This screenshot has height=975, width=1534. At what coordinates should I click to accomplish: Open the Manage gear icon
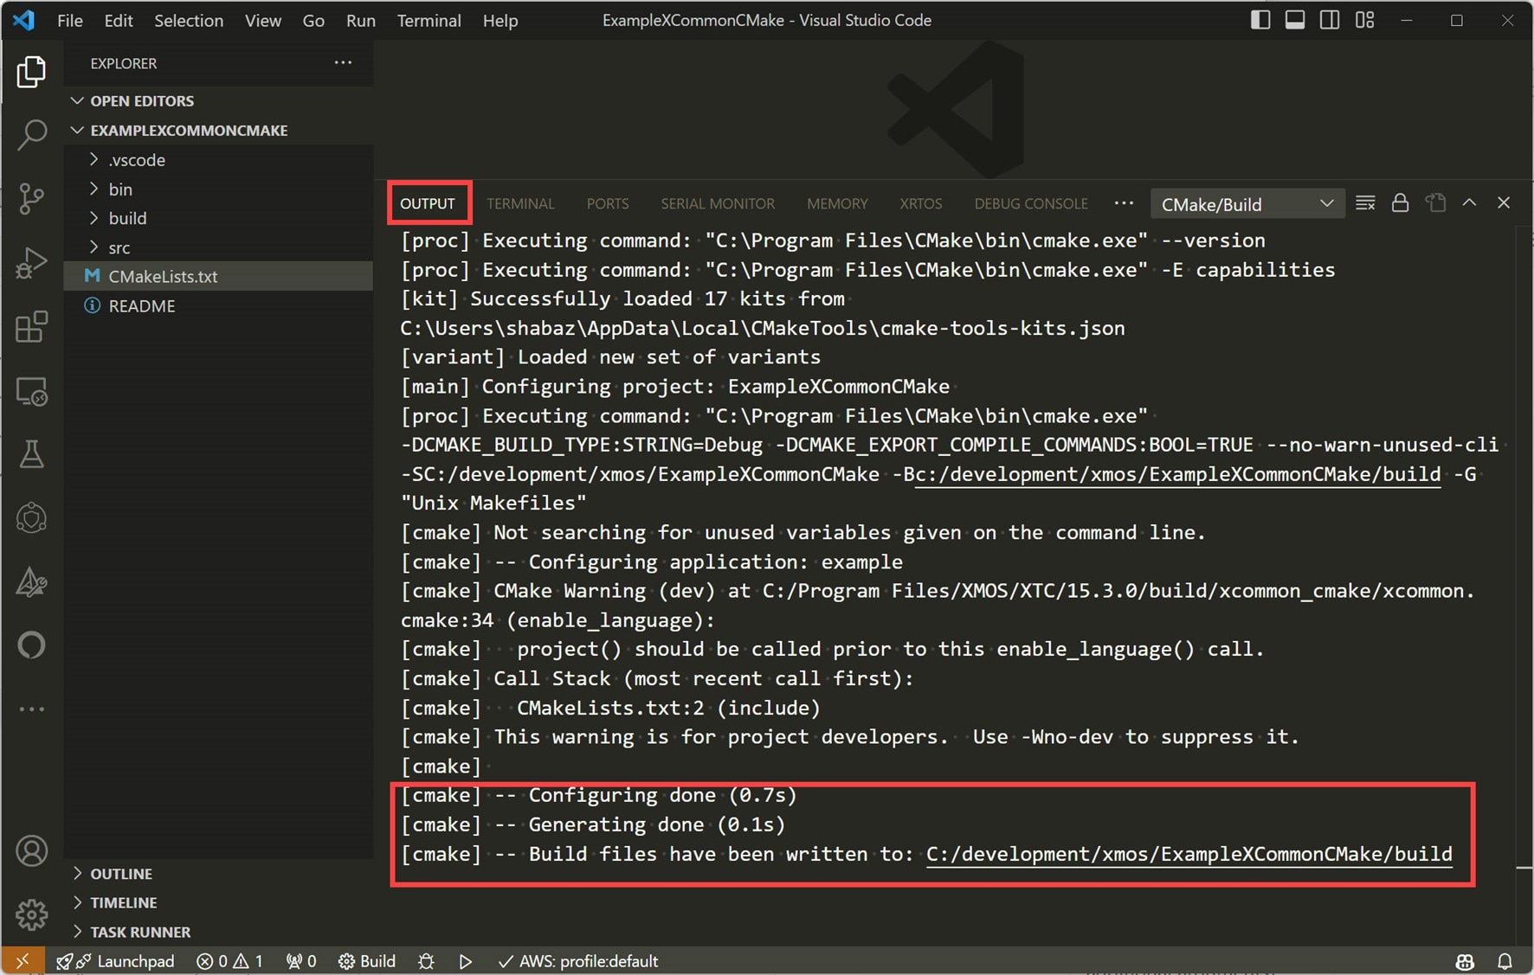[31, 914]
